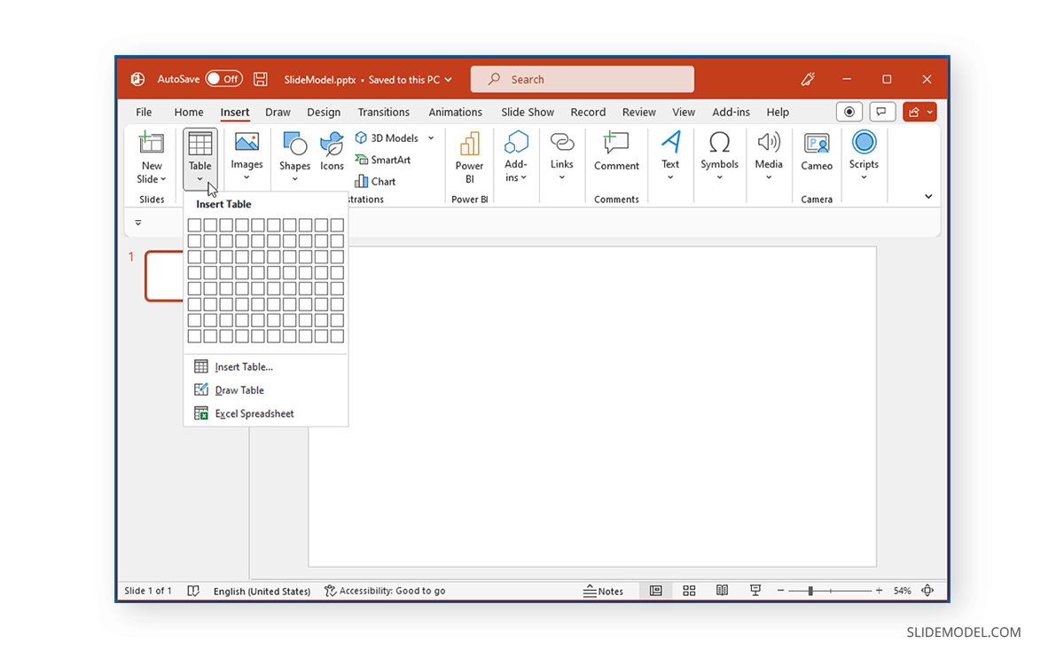The height and width of the screenshot is (659, 1064).
Task: Toggle ribbon recording mode button
Action: 849,112
